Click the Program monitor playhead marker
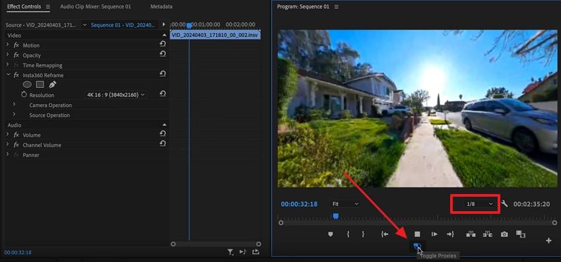 pyautogui.click(x=335, y=216)
